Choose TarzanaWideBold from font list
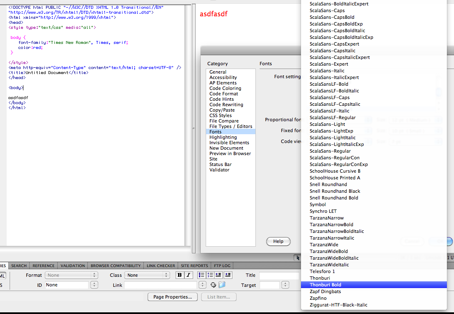The height and width of the screenshot is (314, 454). pos(374,251)
